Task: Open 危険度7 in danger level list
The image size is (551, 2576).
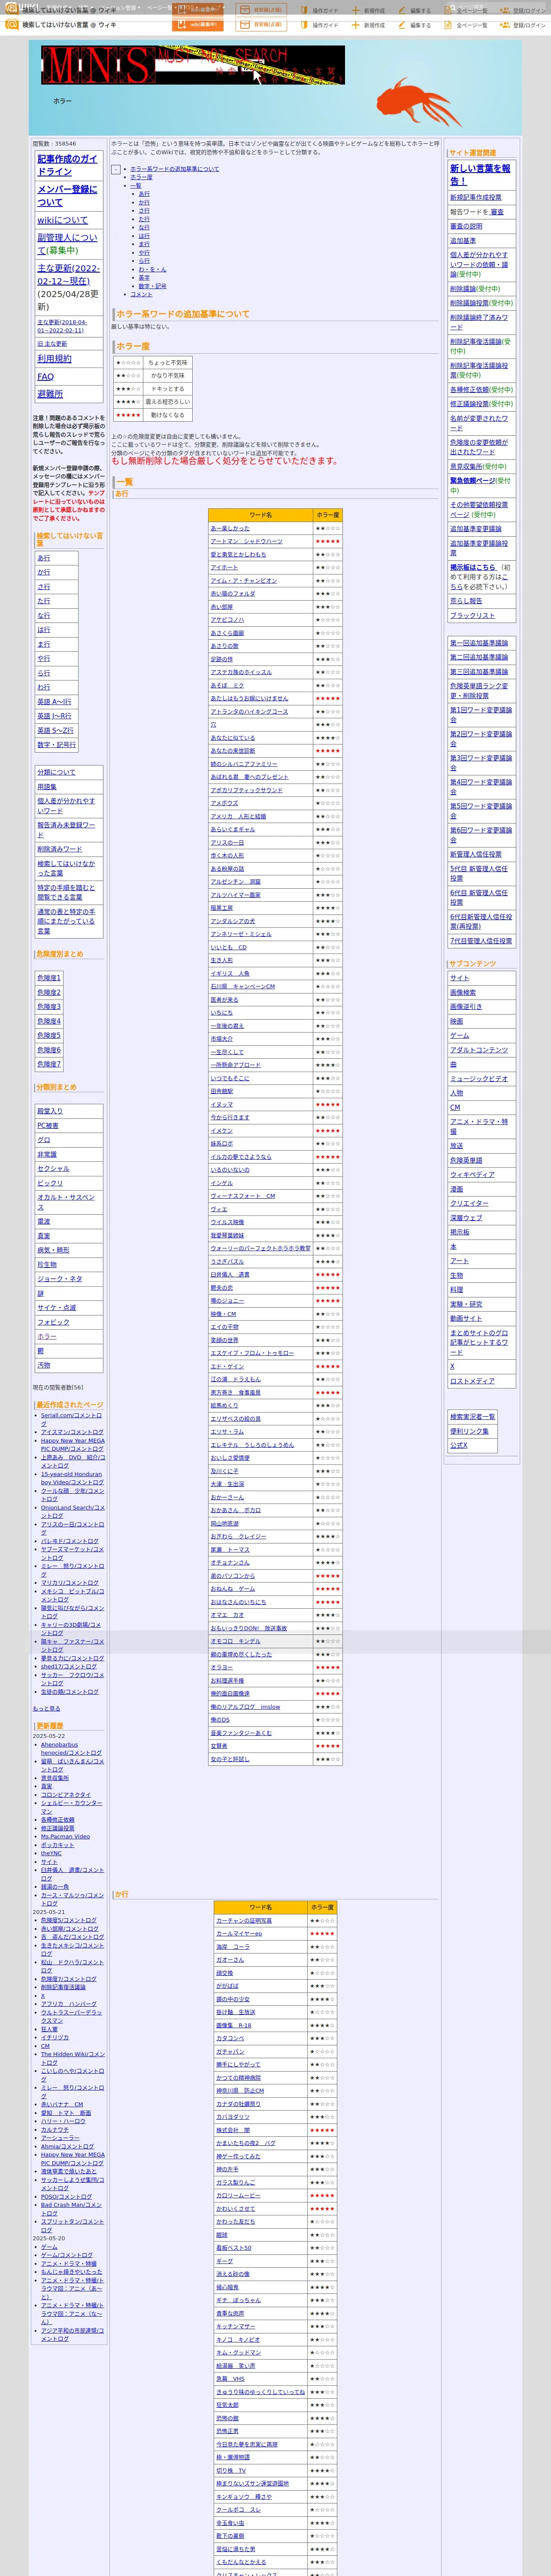Action: click(x=49, y=1064)
